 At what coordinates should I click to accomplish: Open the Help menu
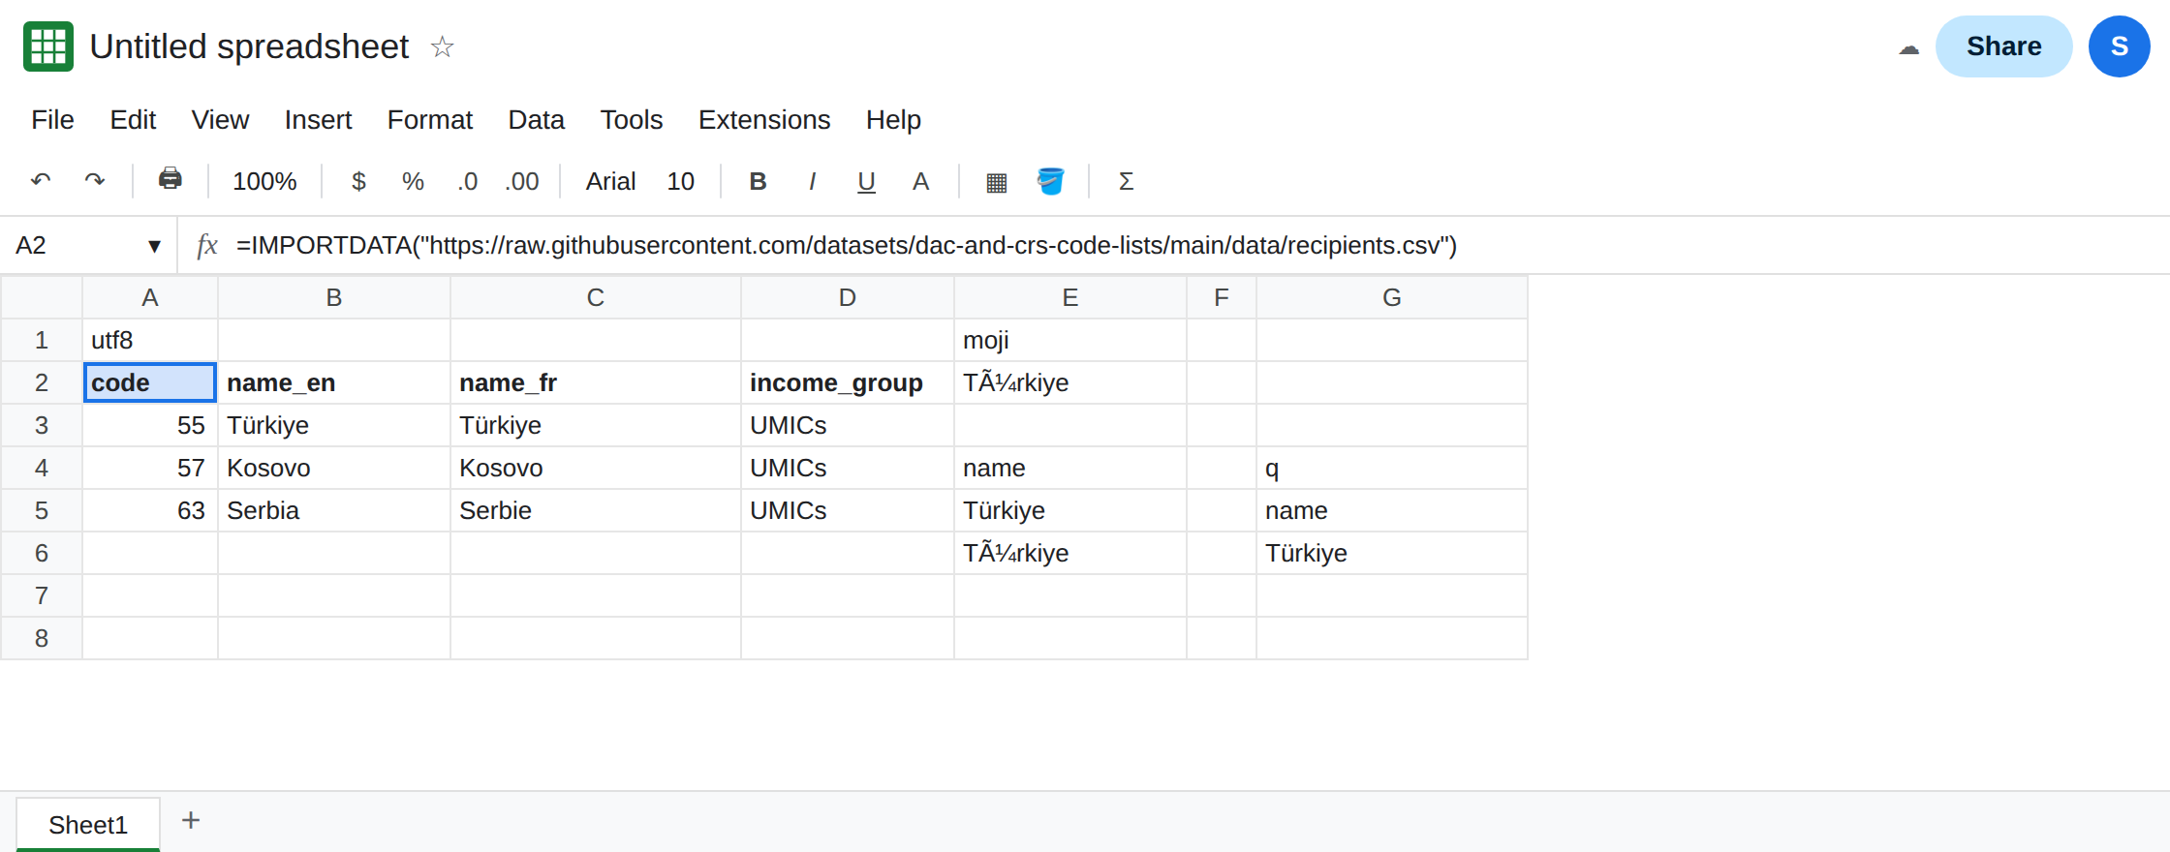click(893, 119)
